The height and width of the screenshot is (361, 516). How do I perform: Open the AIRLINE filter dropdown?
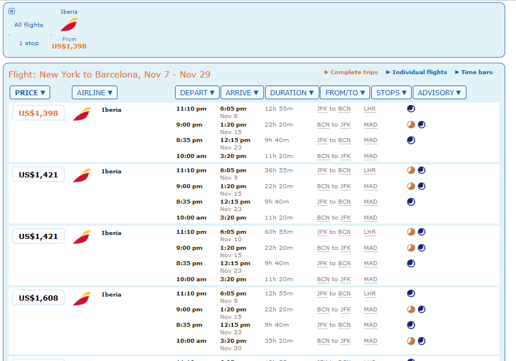click(x=95, y=92)
